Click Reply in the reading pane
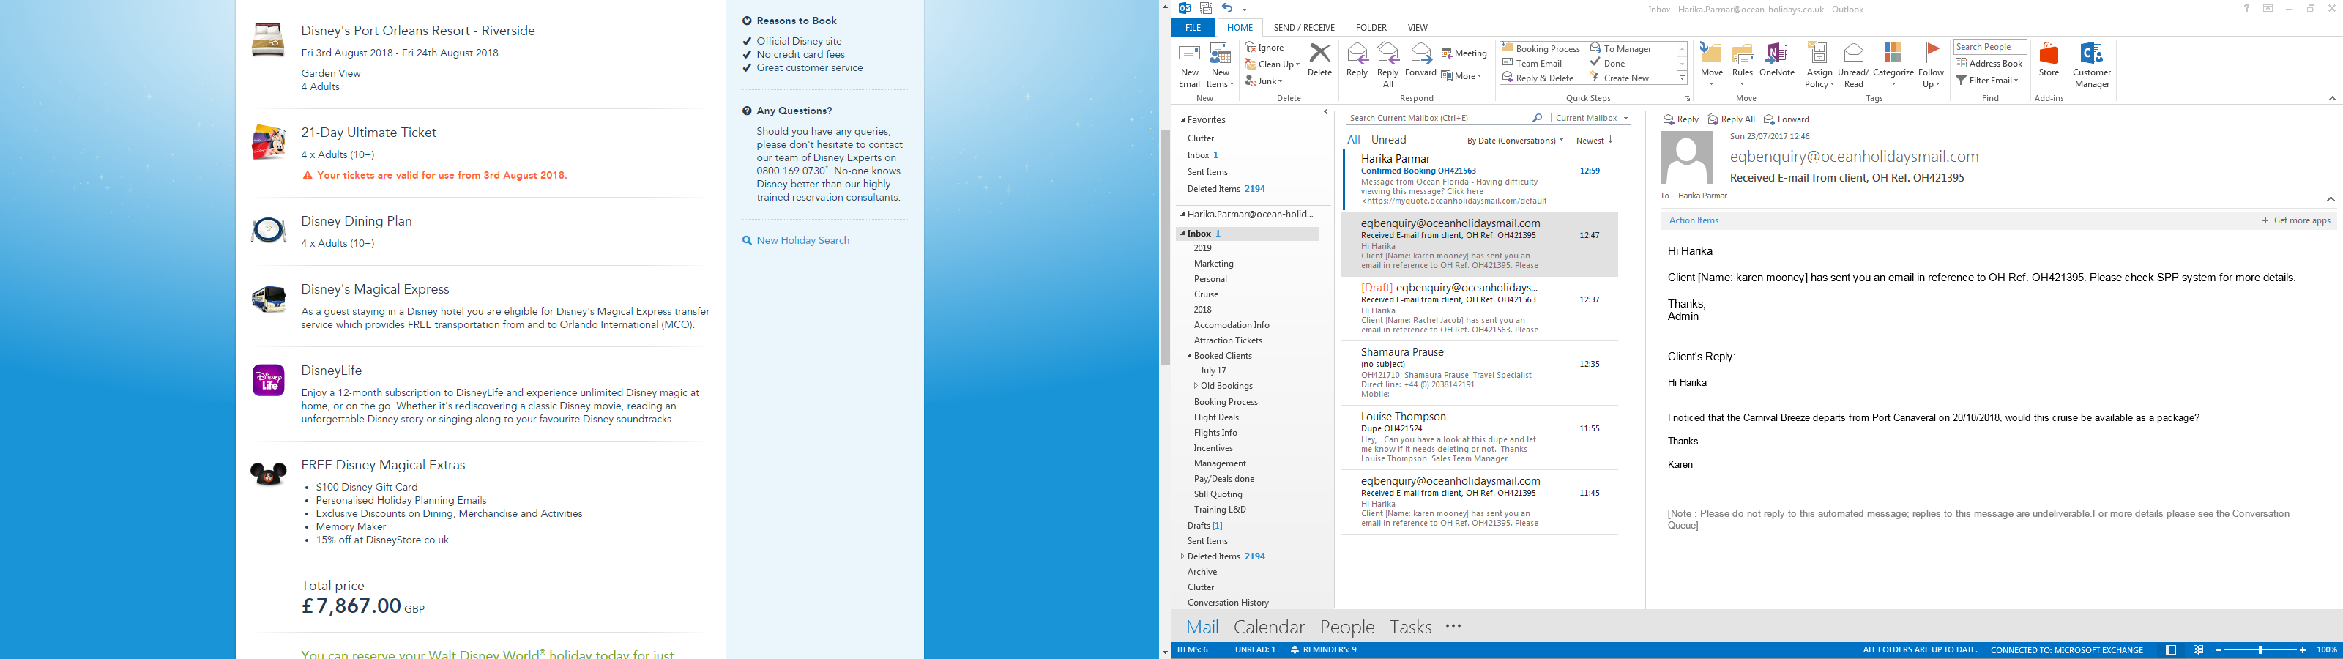The height and width of the screenshot is (659, 2343). [1680, 119]
